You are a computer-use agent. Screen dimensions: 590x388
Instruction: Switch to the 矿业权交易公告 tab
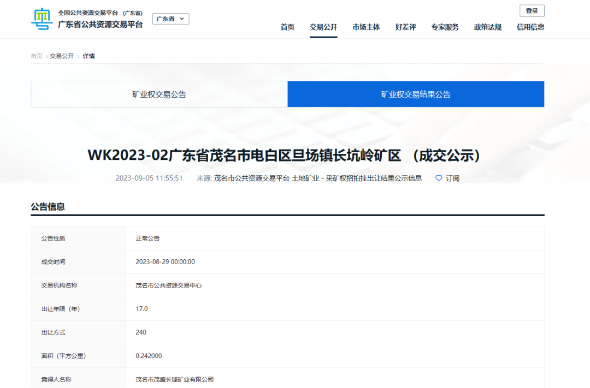pyautogui.click(x=159, y=94)
